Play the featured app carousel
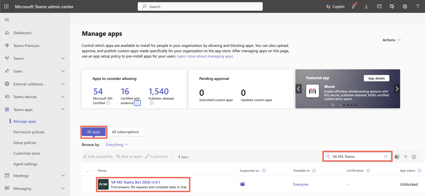 click(333, 105)
